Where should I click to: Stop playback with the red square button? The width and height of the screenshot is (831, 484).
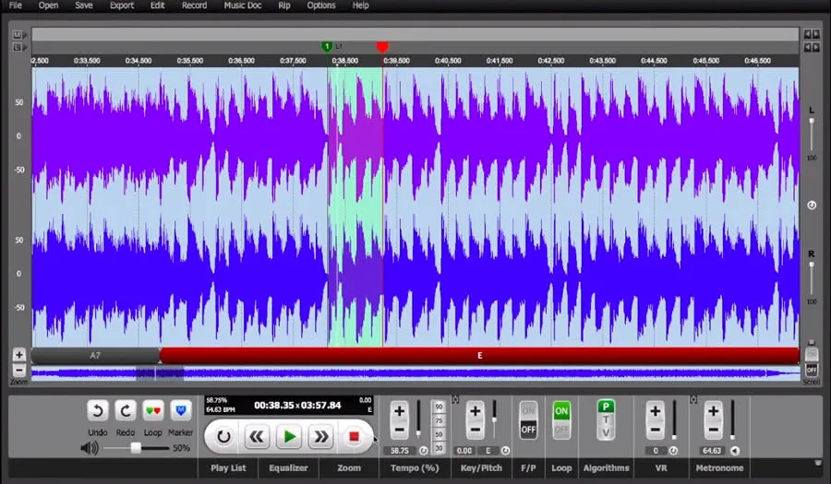(353, 437)
